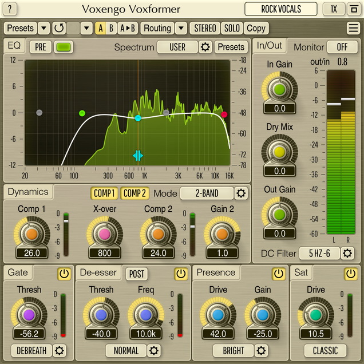
Task: Open Gate mode settings gear
Action: coord(60,350)
